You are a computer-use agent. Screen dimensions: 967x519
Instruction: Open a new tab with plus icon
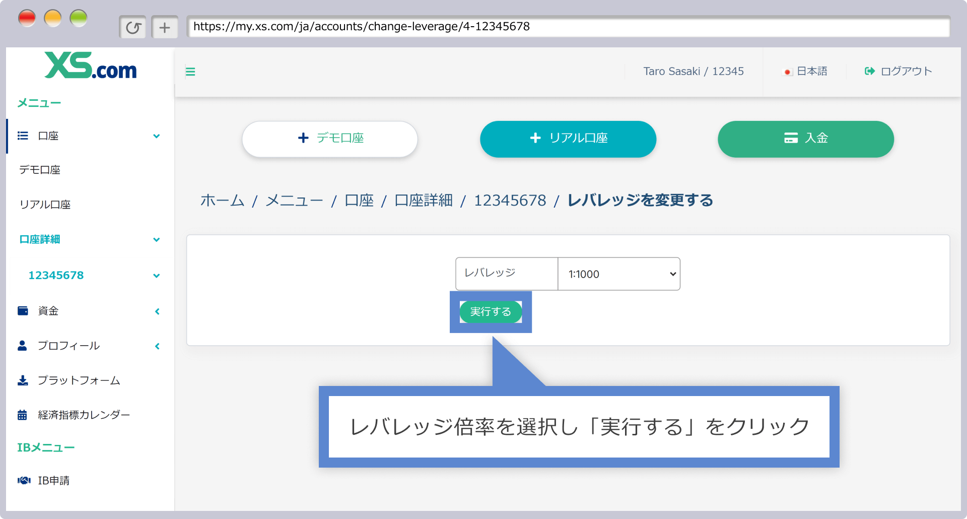165,27
